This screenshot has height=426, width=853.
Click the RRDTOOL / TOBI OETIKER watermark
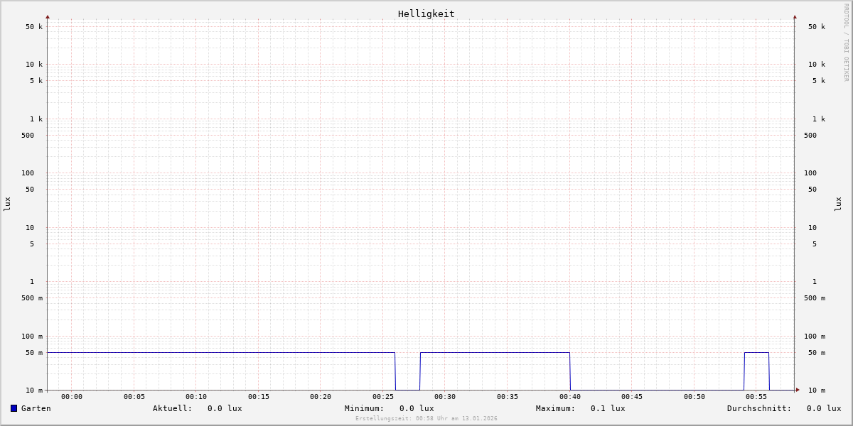click(x=846, y=42)
